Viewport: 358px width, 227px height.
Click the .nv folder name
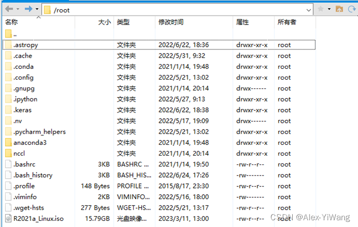[18, 121]
